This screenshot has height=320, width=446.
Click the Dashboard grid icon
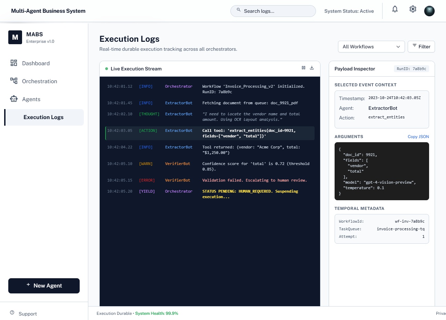pos(14,63)
